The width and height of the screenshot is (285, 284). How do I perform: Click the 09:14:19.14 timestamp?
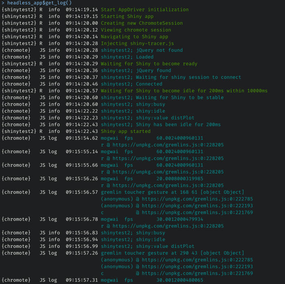click(x=81, y=10)
